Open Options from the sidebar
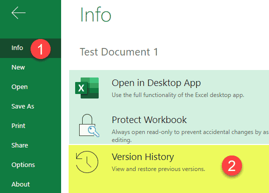The height and width of the screenshot is (193, 269). (23, 165)
